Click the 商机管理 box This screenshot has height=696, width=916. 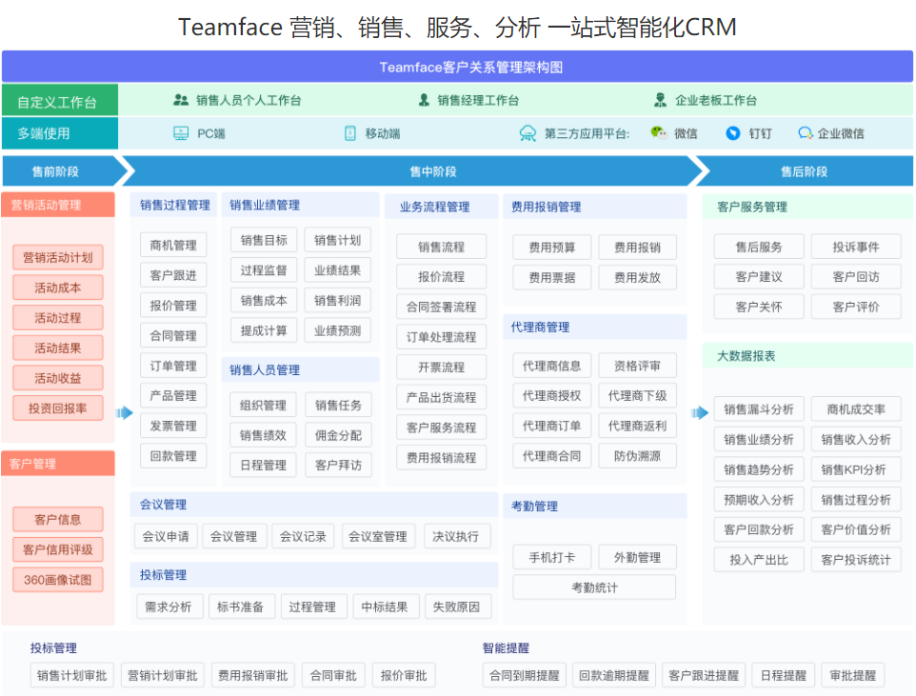click(x=173, y=245)
